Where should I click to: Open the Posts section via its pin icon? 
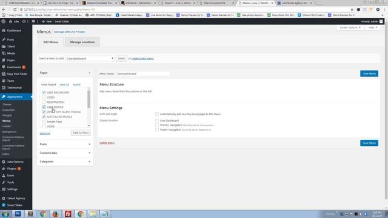coord(4,39)
